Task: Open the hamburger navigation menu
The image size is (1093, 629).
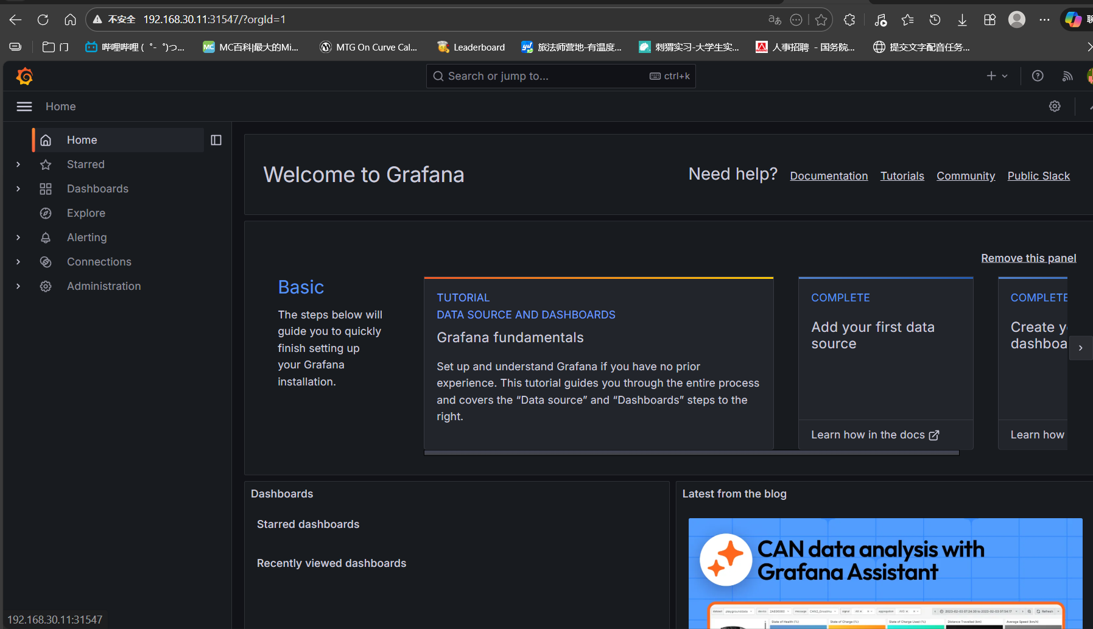Action: click(x=24, y=107)
